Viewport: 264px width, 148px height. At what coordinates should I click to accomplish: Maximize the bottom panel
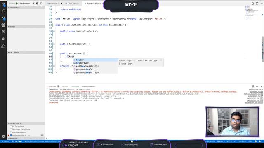257,86
